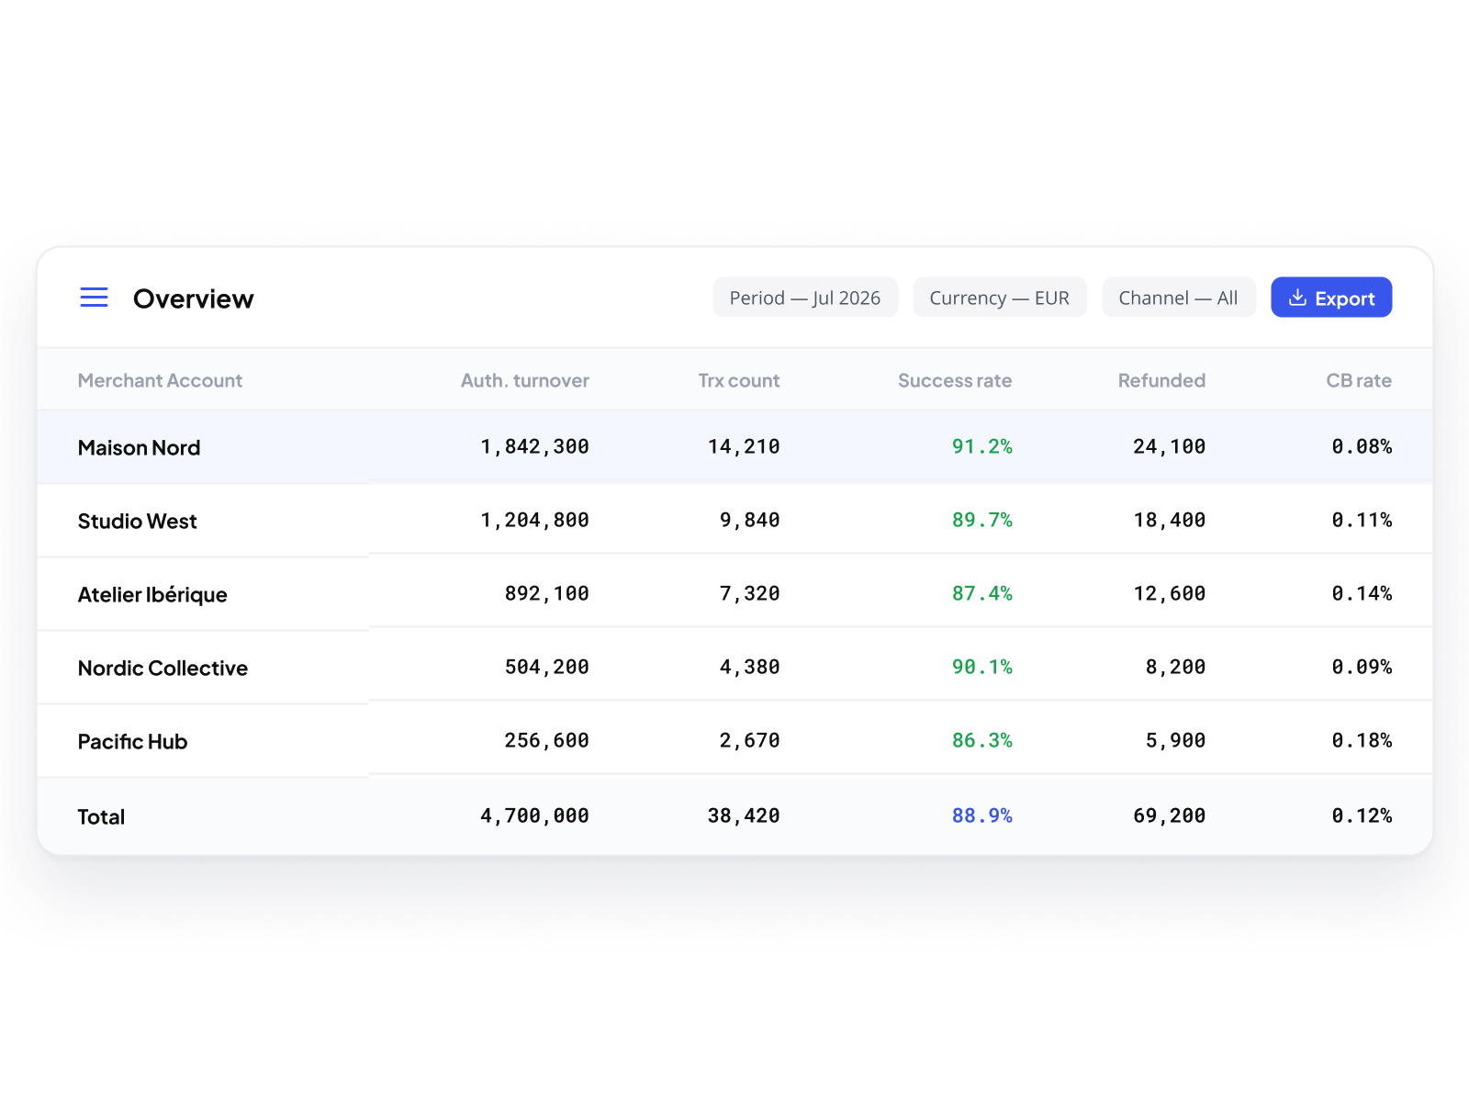
Task: Click total CB rate 0.12%
Action: click(x=1362, y=816)
